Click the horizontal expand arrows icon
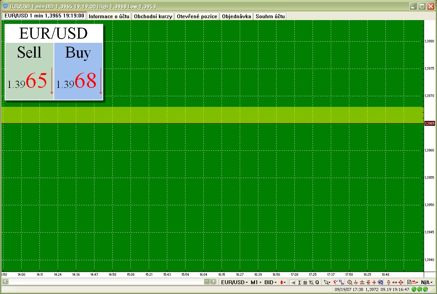Screen dimensions: 437x294 (x=362, y=282)
